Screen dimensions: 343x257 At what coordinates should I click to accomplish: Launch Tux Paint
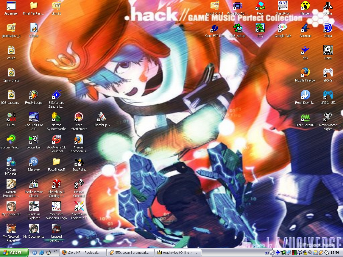[79, 164]
